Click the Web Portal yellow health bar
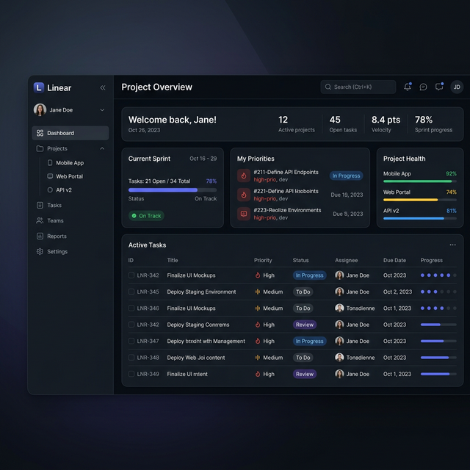The width and height of the screenshot is (470, 470). tap(419, 200)
